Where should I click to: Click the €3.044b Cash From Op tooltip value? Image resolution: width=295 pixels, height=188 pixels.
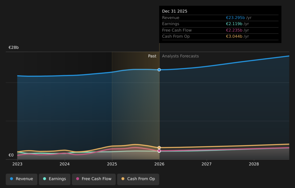click(x=234, y=37)
